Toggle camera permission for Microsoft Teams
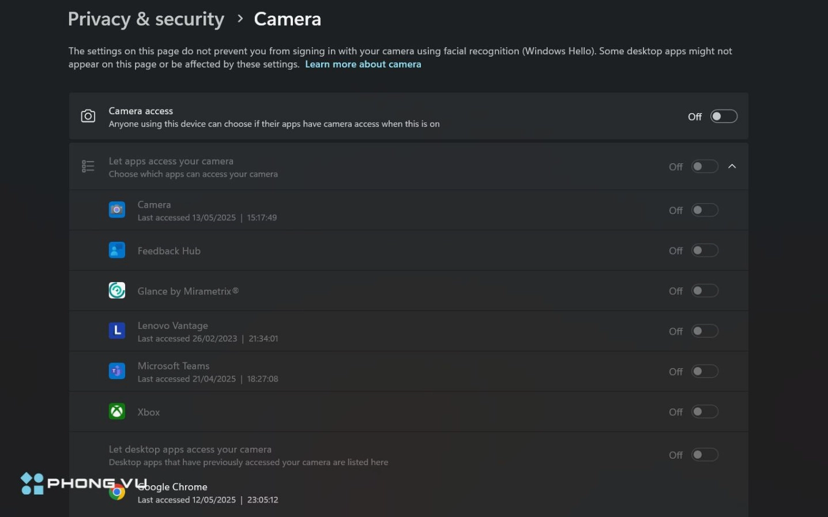 click(x=705, y=372)
